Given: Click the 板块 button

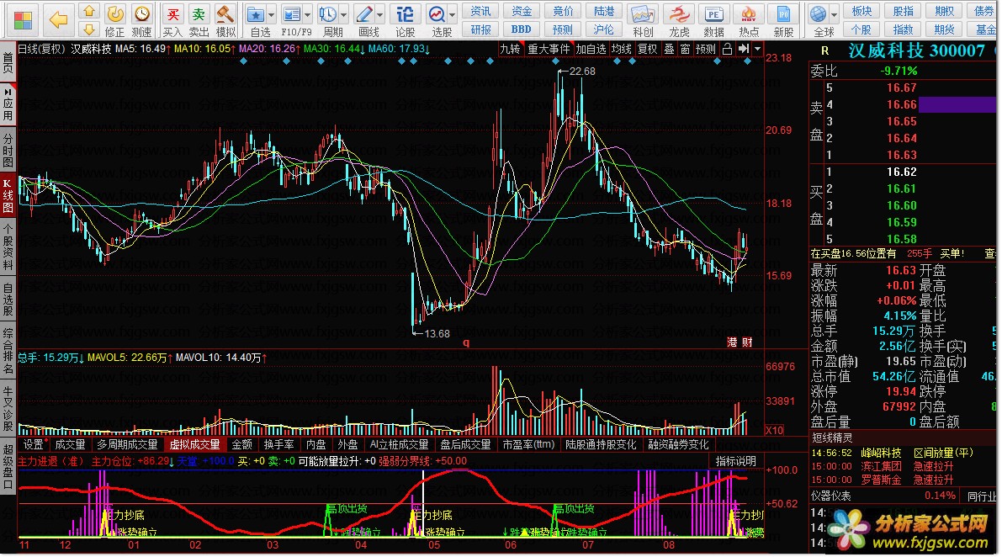Looking at the screenshot, I should click(862, 11).
